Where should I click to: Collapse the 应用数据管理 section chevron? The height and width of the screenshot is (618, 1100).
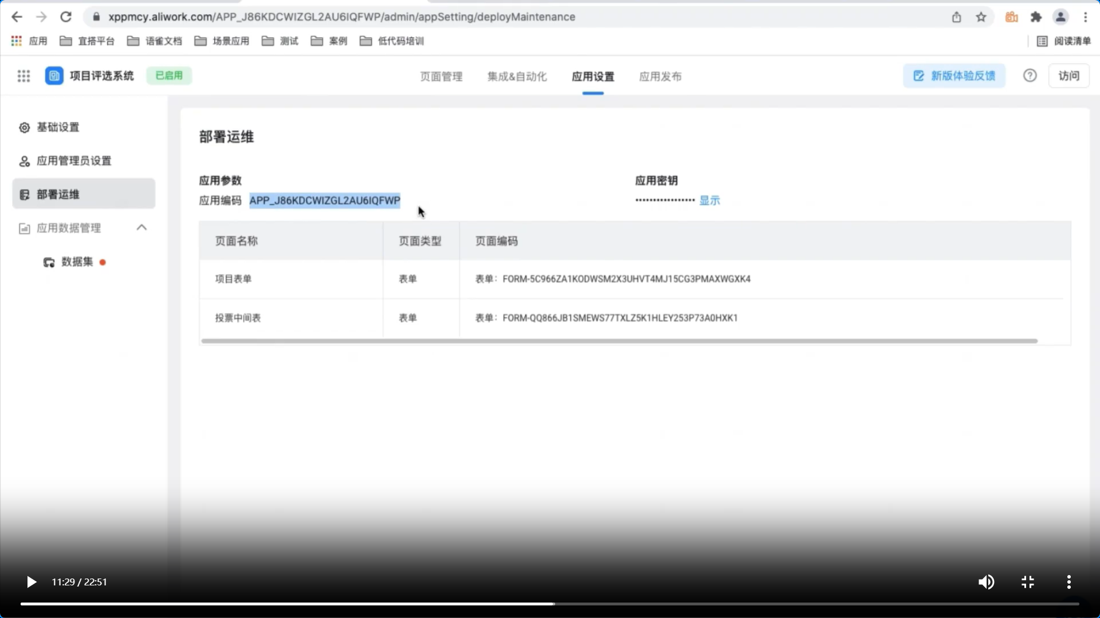142,228
